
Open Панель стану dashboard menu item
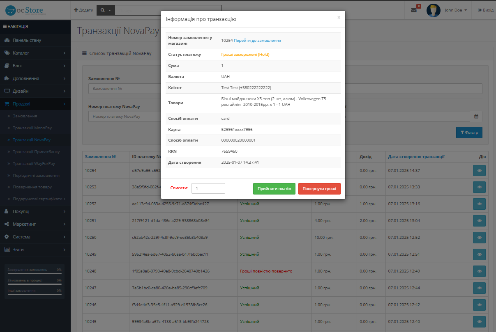(35, 40)
